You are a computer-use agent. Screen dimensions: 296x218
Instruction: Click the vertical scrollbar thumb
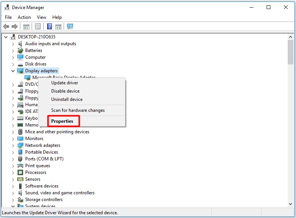(290, 52)
